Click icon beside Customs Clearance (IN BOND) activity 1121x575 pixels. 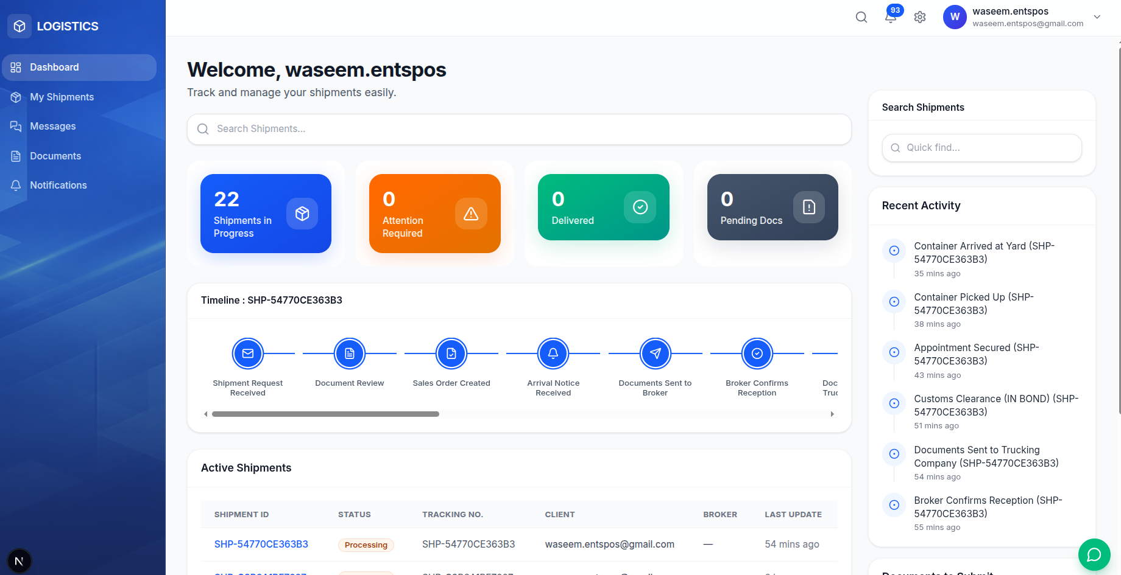point(894,403)
